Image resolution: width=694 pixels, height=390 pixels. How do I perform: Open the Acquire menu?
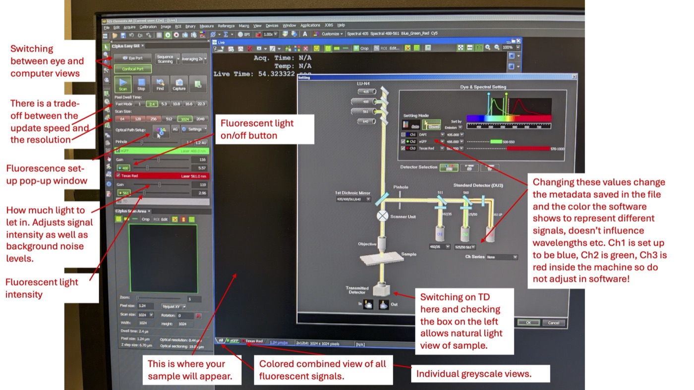[129, 27]
